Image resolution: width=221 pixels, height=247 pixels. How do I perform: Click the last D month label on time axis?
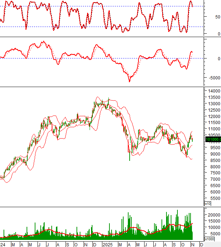pos(202,245)
